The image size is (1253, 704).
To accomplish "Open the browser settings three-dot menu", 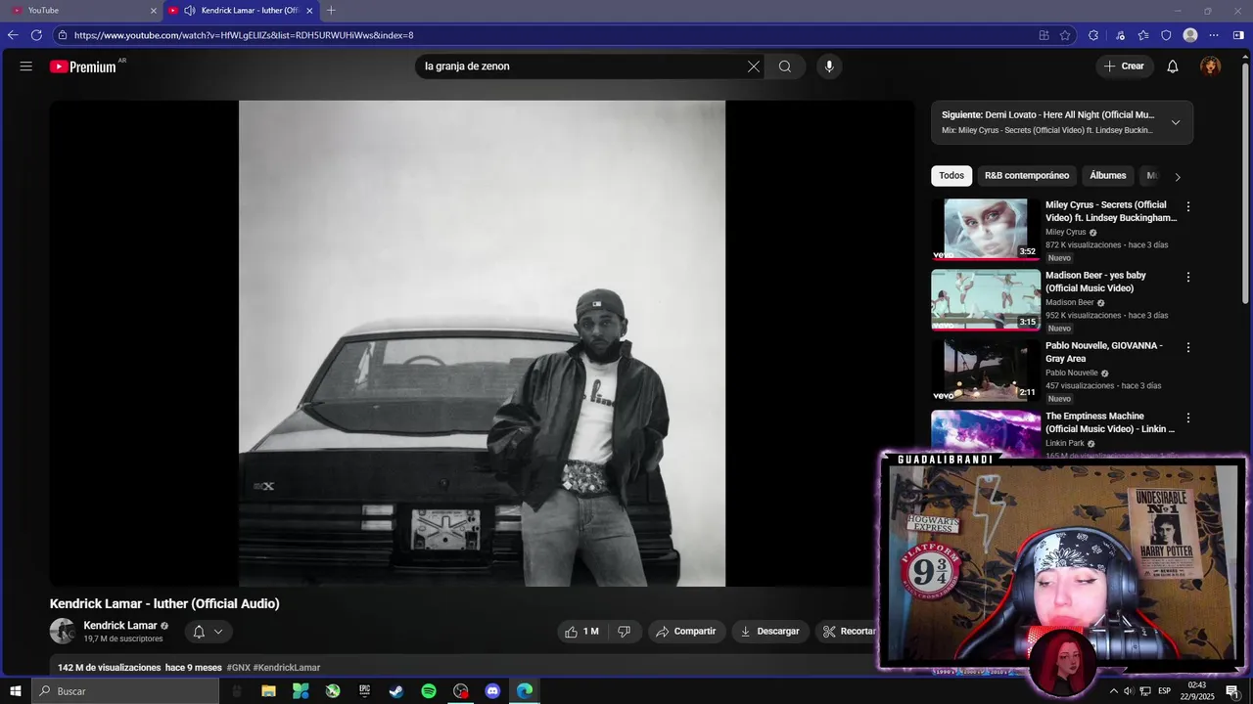I will pyautogui.click(x=1214, y=35).
